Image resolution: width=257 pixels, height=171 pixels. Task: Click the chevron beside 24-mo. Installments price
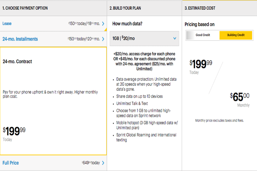(103, 39)
